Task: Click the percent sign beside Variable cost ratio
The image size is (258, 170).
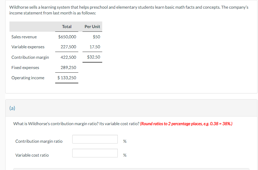Action: (x=125, y=155)
